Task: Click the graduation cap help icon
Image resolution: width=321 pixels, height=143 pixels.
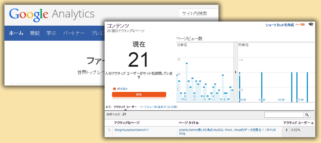Action: pyautogui.click(x=311, y=25)
